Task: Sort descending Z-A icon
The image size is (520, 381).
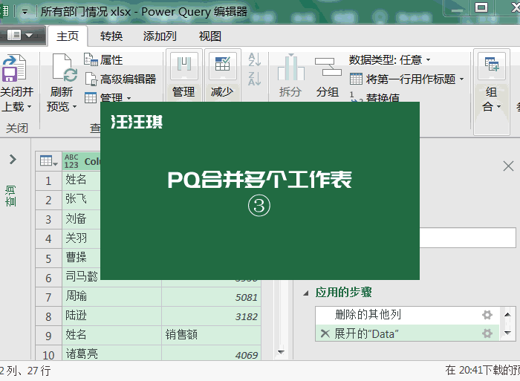Action: pos(254,79)
